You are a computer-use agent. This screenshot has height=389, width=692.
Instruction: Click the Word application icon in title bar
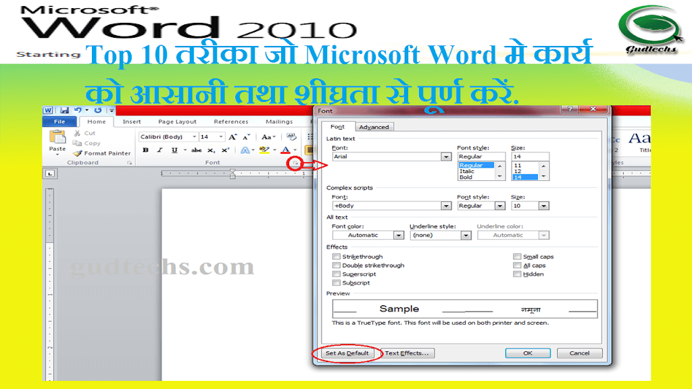click(48, 110)
